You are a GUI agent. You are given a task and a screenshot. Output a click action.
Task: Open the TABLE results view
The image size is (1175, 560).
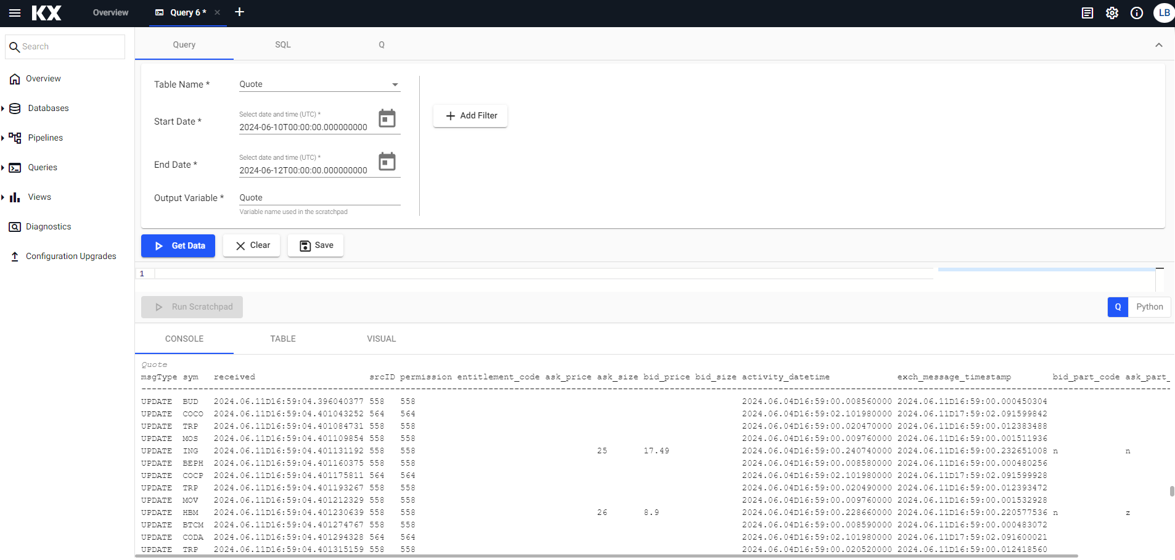(x=283, y=339)
